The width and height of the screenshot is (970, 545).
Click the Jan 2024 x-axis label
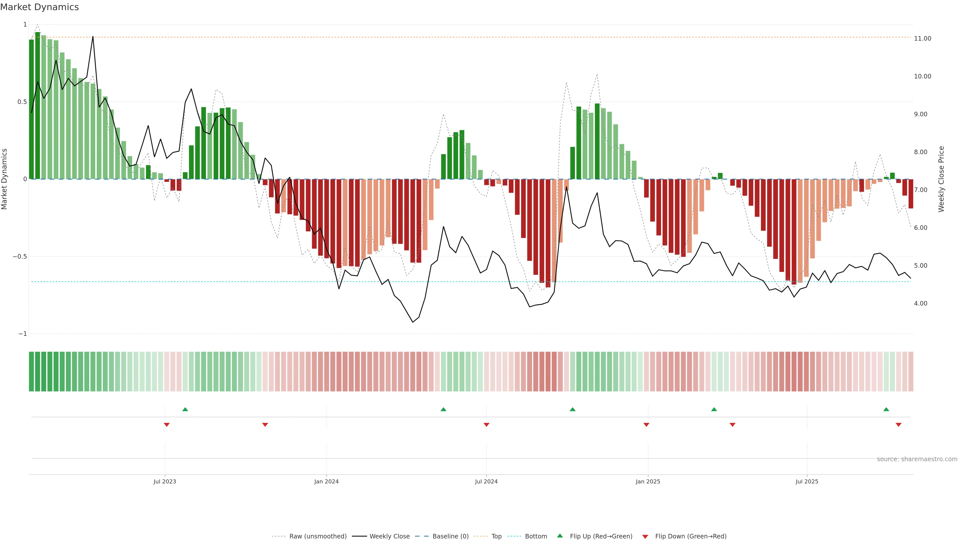click(x=326, y=481)
